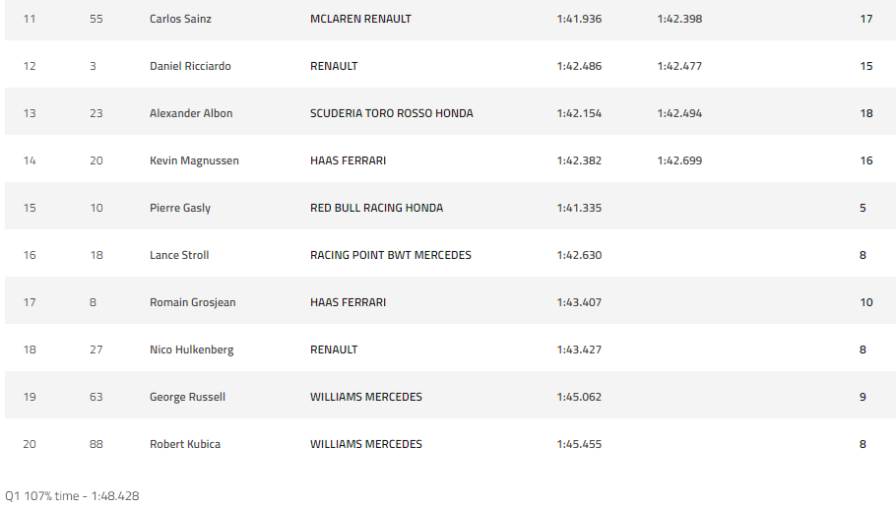Select Scuderia Toro Rosso Honda team
This screenshot has width=896, height=509.
[x=391, y=113]
